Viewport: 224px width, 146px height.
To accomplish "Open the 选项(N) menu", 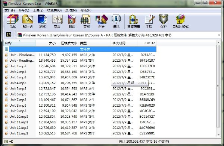I will coord(71,10).
